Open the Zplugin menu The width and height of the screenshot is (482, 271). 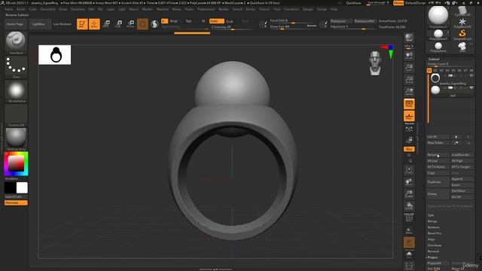pyautogui.click(x=308, y=9)
